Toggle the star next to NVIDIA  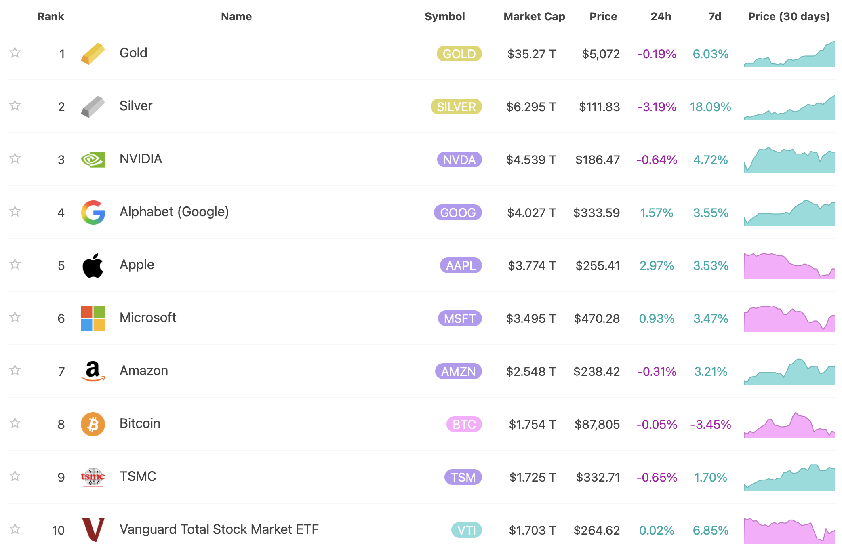point(15,158)
